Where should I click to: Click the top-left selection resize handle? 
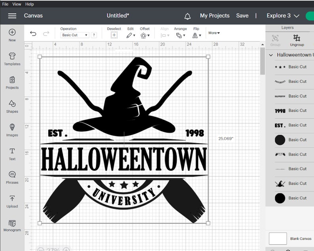tap(40, 57)
